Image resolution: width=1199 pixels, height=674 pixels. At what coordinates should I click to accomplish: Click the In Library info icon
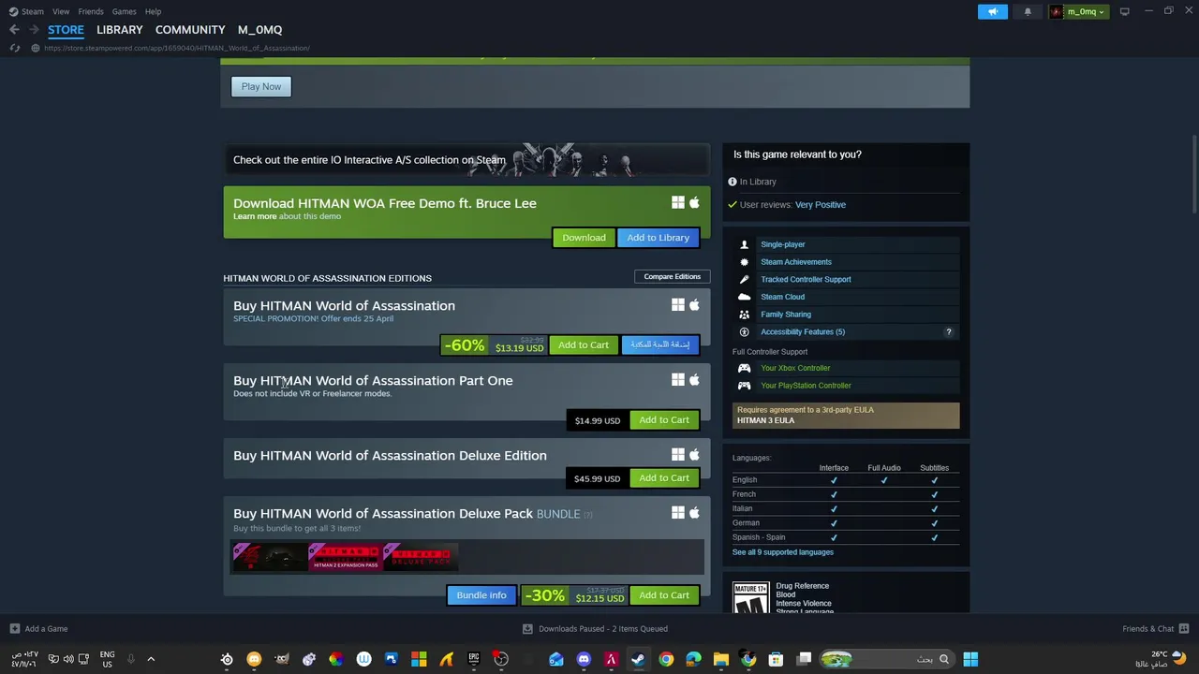coord(733,182)
